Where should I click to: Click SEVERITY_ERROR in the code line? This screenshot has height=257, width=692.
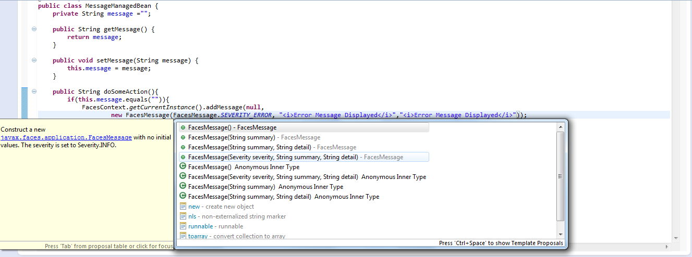click(247, 115)
